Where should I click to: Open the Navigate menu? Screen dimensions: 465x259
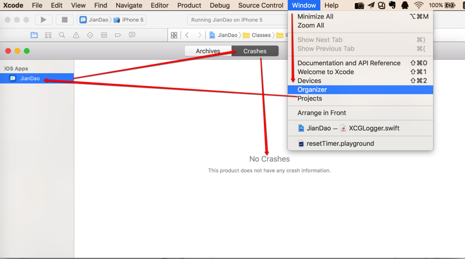[x=129, y=5]
